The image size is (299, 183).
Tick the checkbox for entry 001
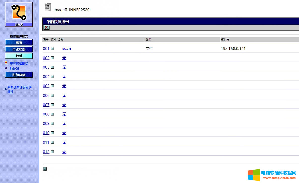point(52,49)
